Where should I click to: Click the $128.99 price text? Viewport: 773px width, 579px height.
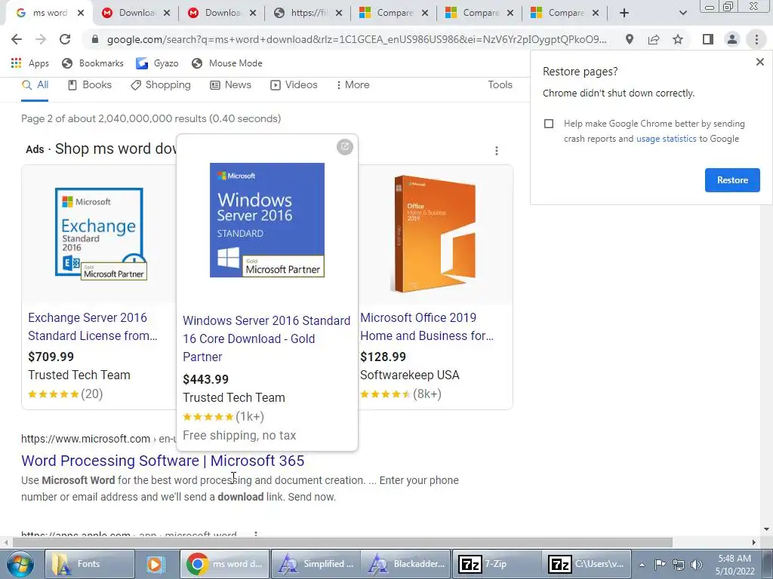pyautogui.click(x=383, y=357)
